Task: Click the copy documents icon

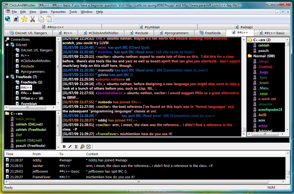Action: [41, 19]
